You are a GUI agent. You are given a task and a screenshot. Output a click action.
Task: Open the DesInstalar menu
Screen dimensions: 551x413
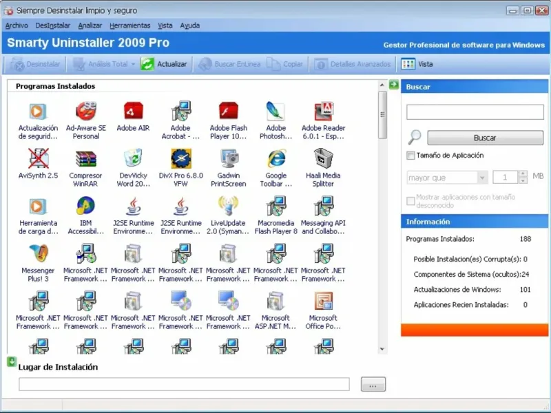point(53,25)
